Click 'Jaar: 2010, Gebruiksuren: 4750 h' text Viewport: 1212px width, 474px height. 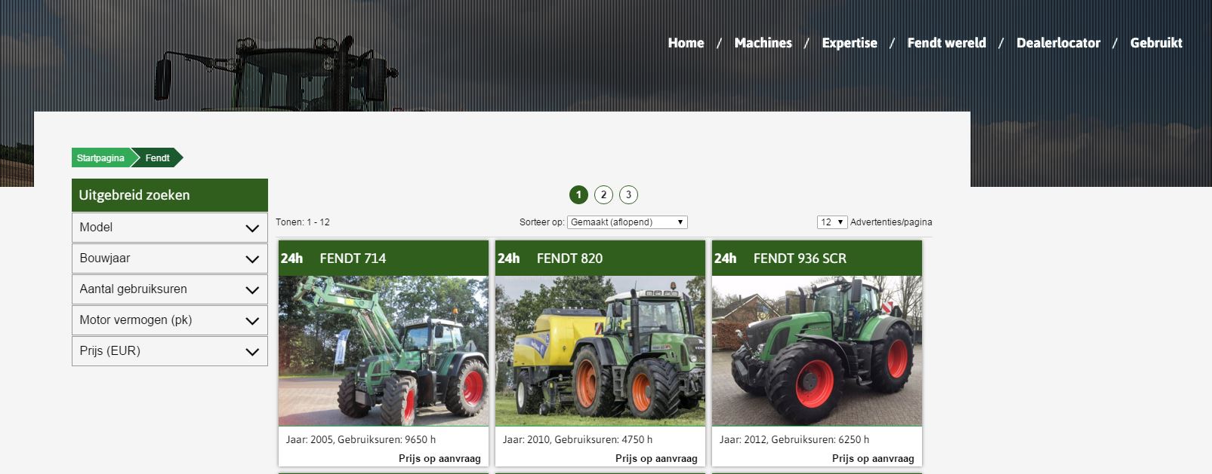pyautogui.click(x=578, y=439)
